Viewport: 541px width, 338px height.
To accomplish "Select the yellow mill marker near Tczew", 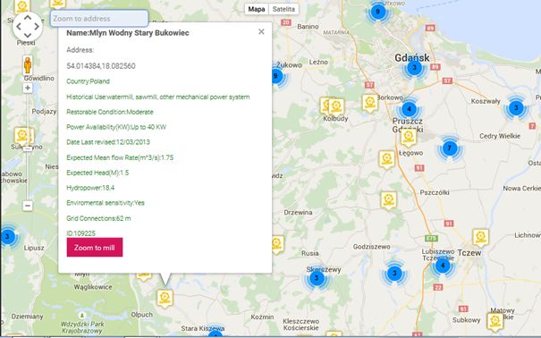I will click(480, 237).
